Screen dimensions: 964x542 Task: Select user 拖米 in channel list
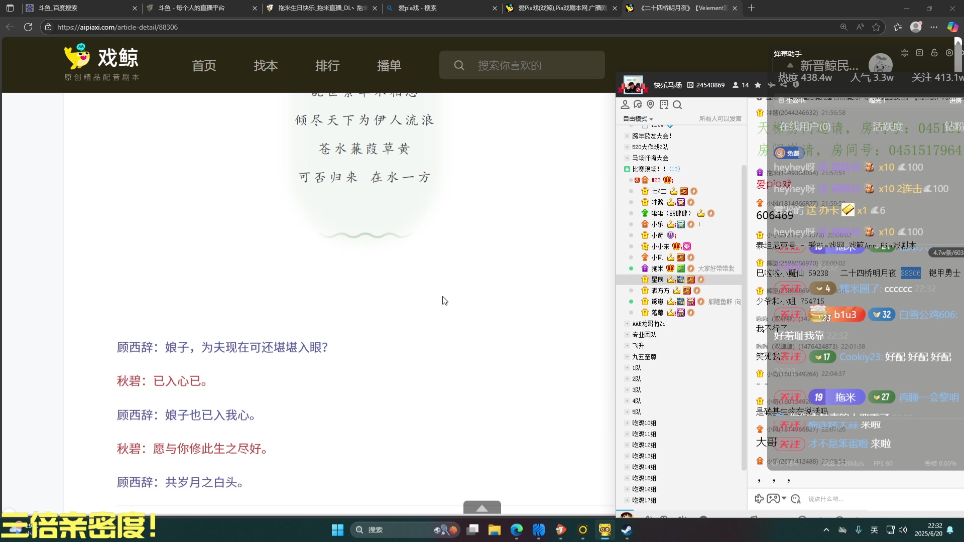pyautogui.click(x=657, y=268)
